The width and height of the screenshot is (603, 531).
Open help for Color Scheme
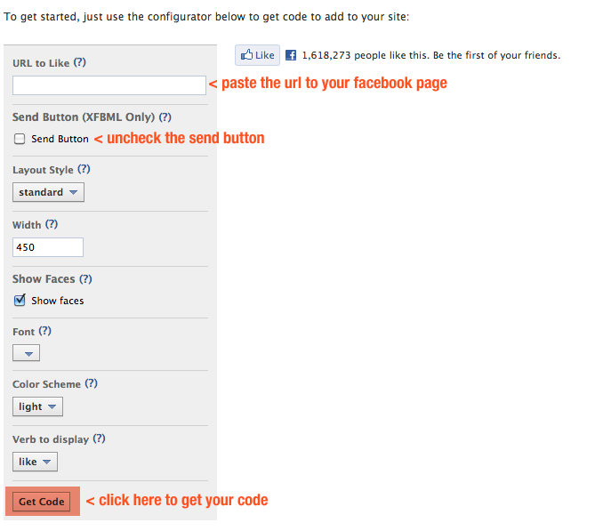click(91, 383)
